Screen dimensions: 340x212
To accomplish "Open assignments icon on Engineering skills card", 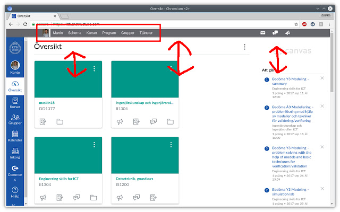I will pos(59,198).
